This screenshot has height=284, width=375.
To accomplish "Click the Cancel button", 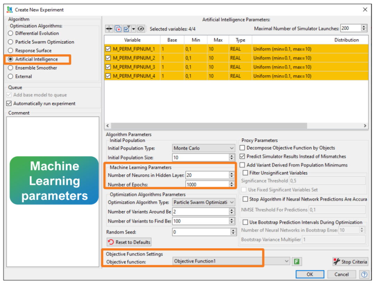I will (x=341, y=274).
